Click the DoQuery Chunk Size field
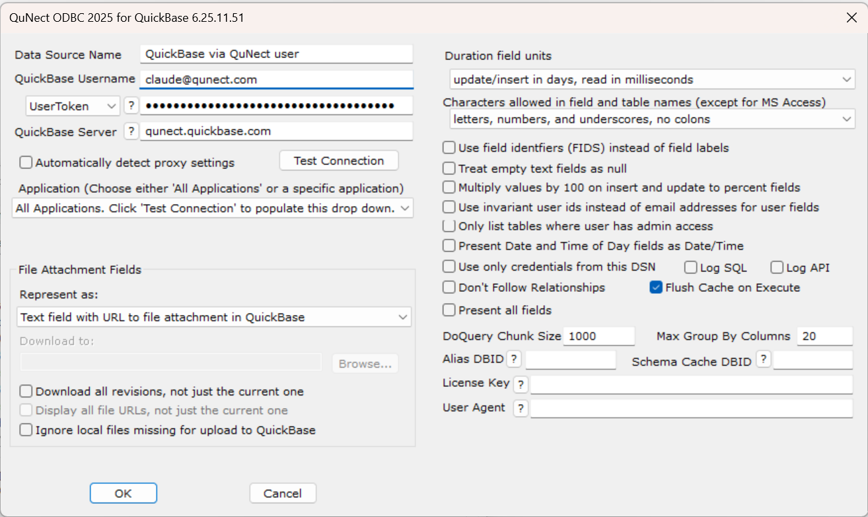The image size is (868, 517). [x=599, y=336]
